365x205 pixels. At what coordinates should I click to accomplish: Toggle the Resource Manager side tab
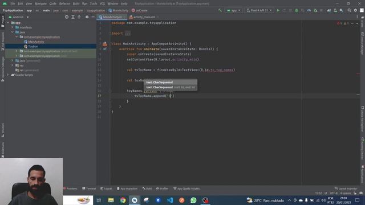[2, 69]
